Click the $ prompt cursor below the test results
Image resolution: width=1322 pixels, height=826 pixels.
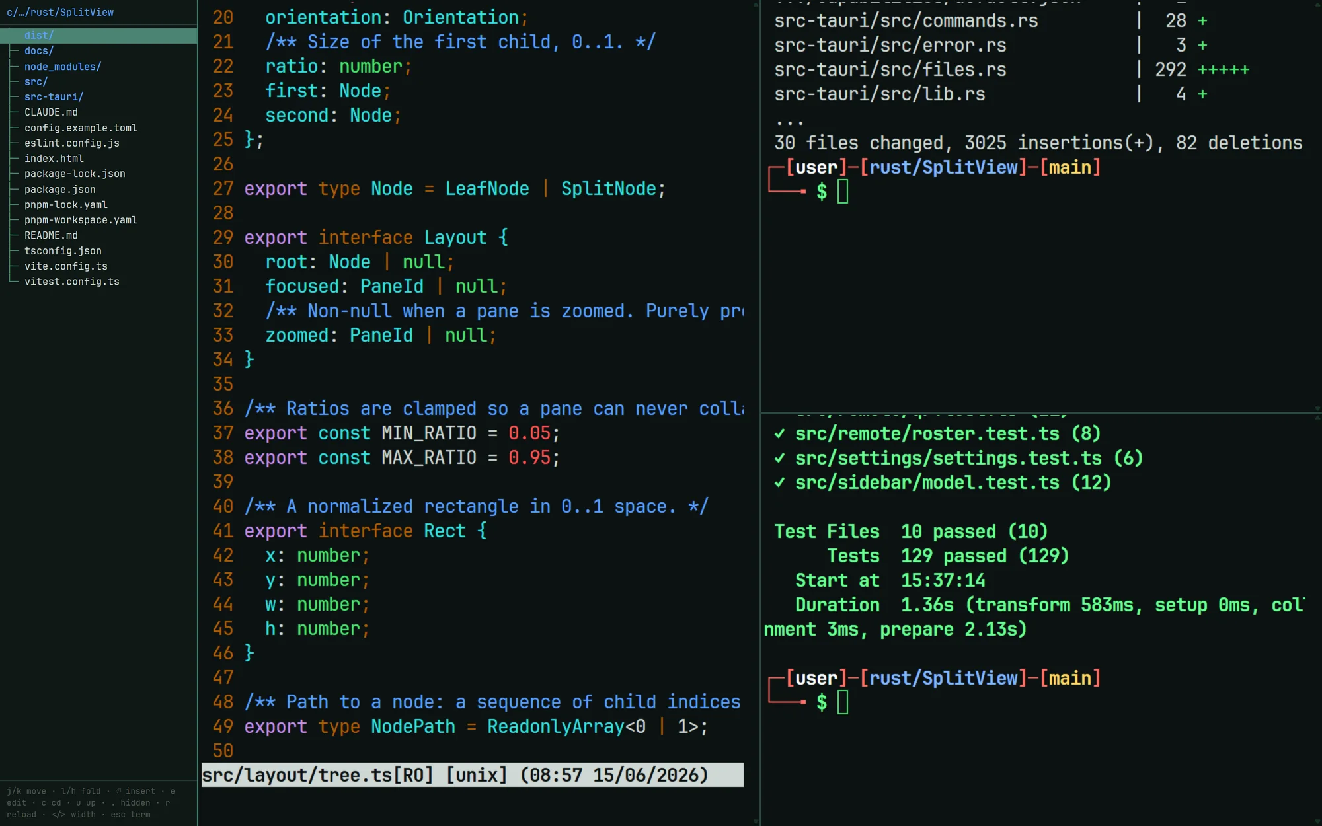[843, 702]
